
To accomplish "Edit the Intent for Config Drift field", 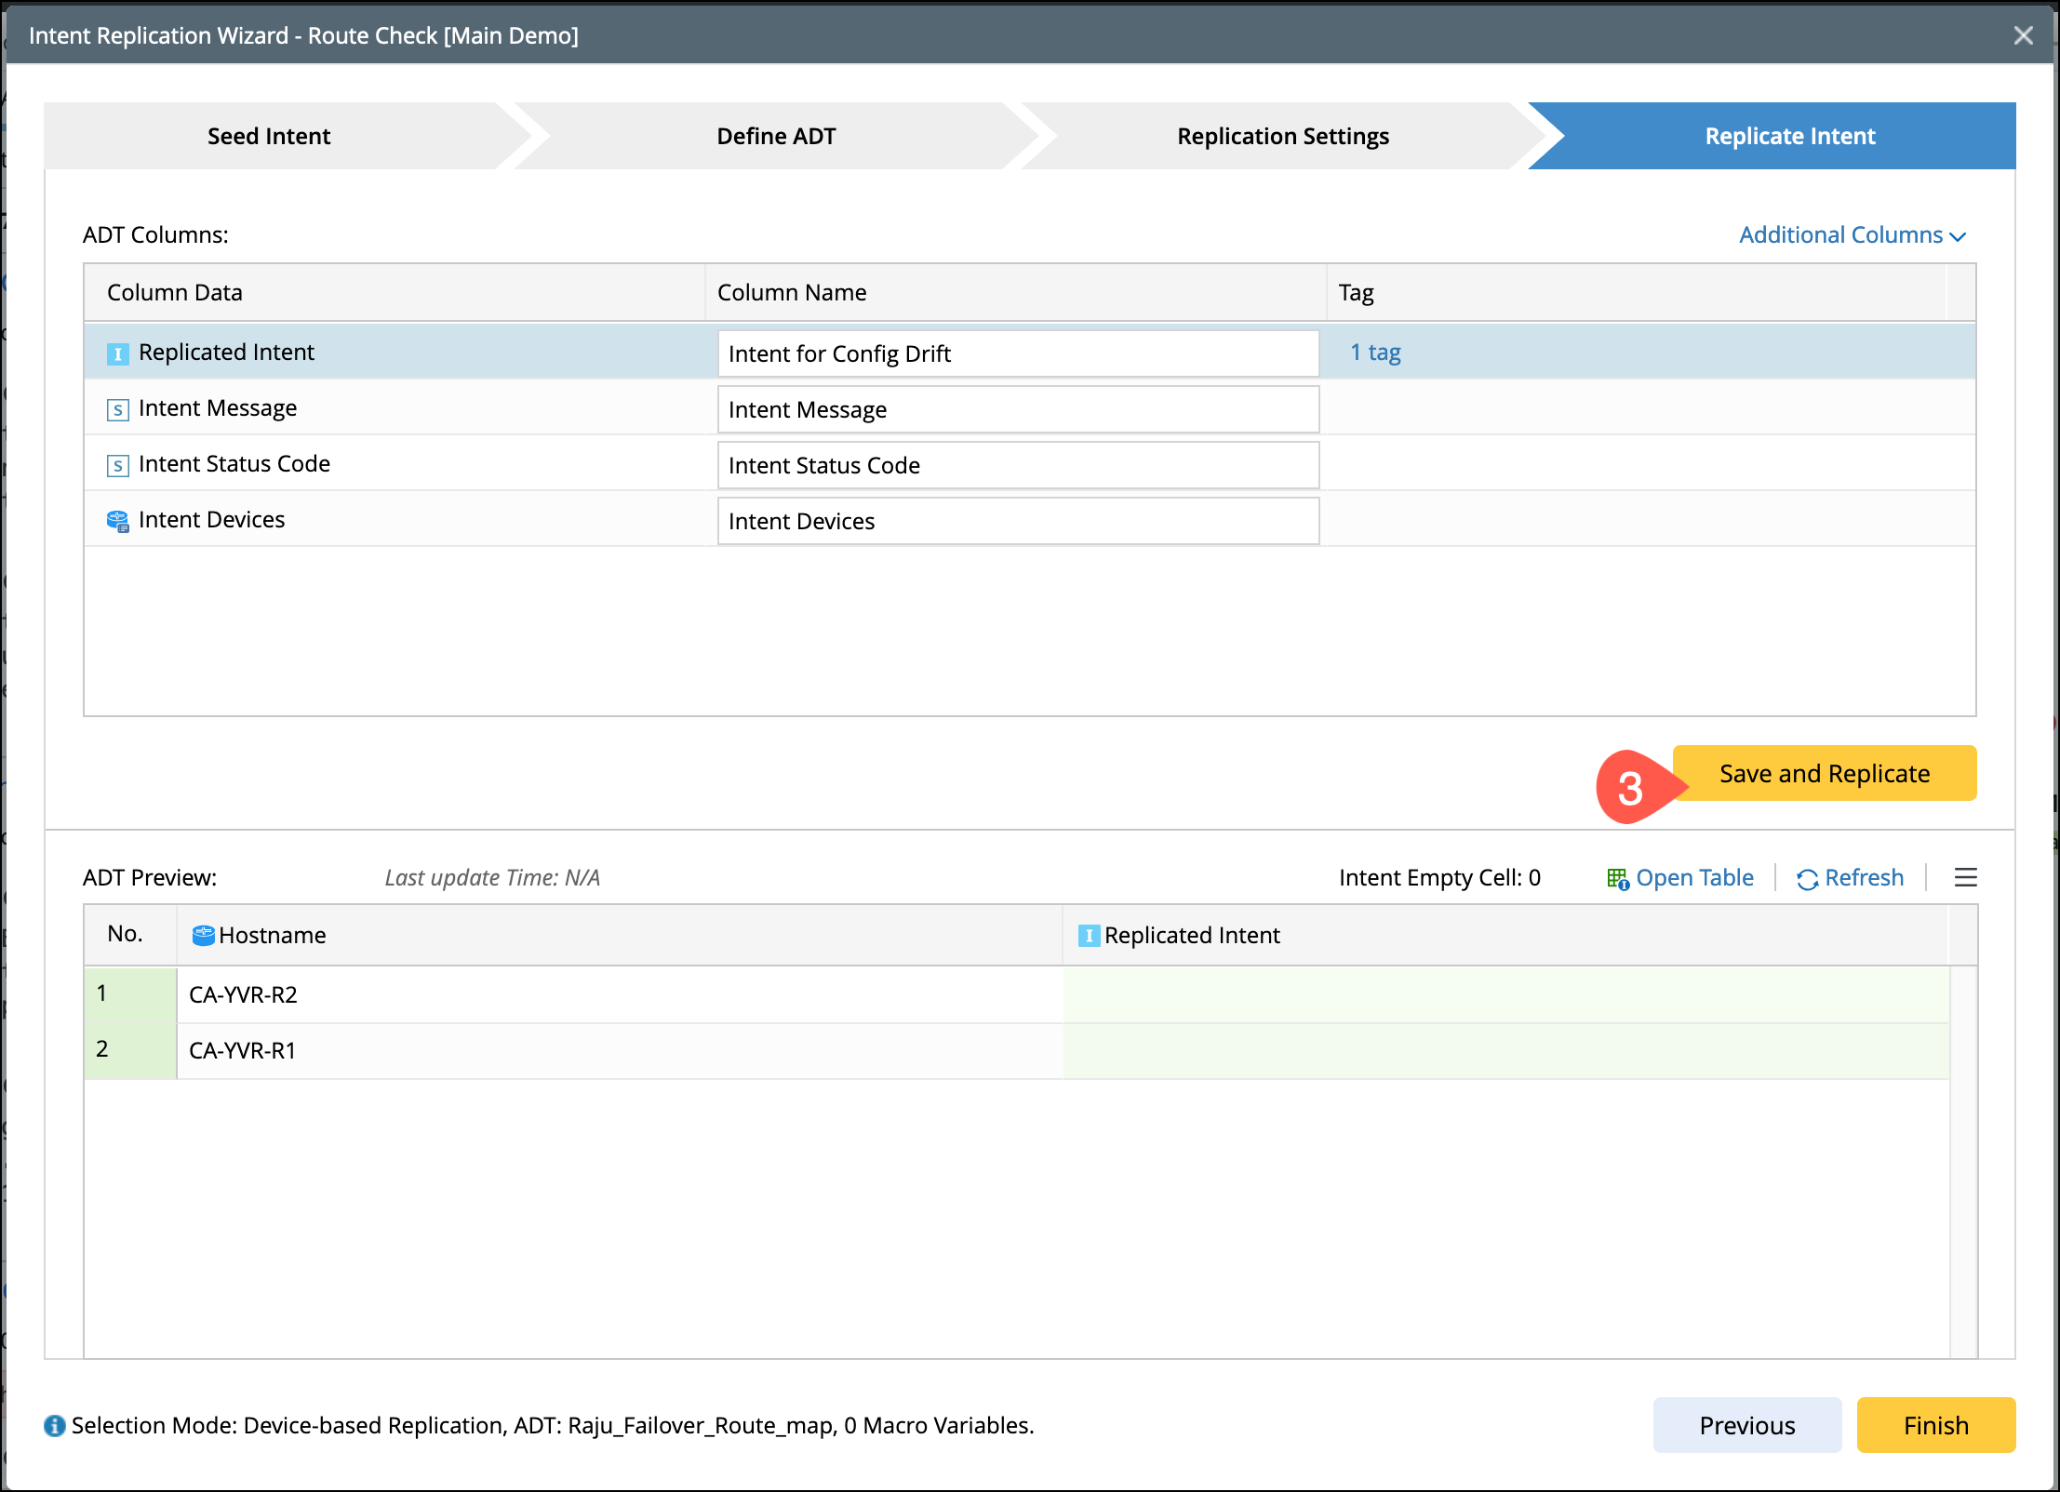I will [x=1018, y=353].
